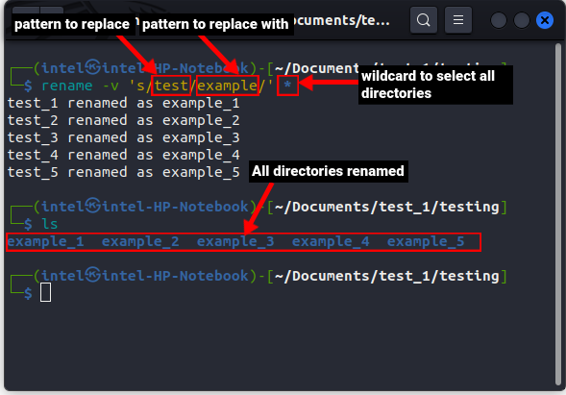The height and width of the screenshot is (395, 566).
Task: Click the 'test_3 renamed as example_3' output line
Action: click(123, 138)
